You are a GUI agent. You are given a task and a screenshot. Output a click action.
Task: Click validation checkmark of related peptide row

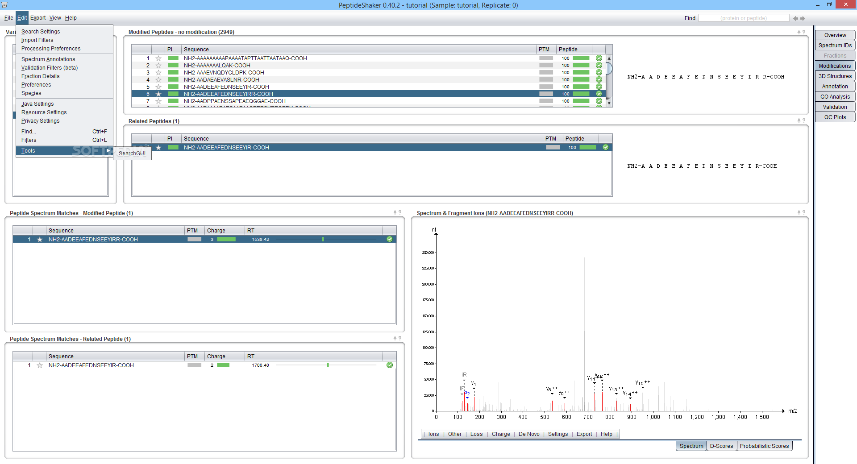pyautogui.click(x=606, y=148)
